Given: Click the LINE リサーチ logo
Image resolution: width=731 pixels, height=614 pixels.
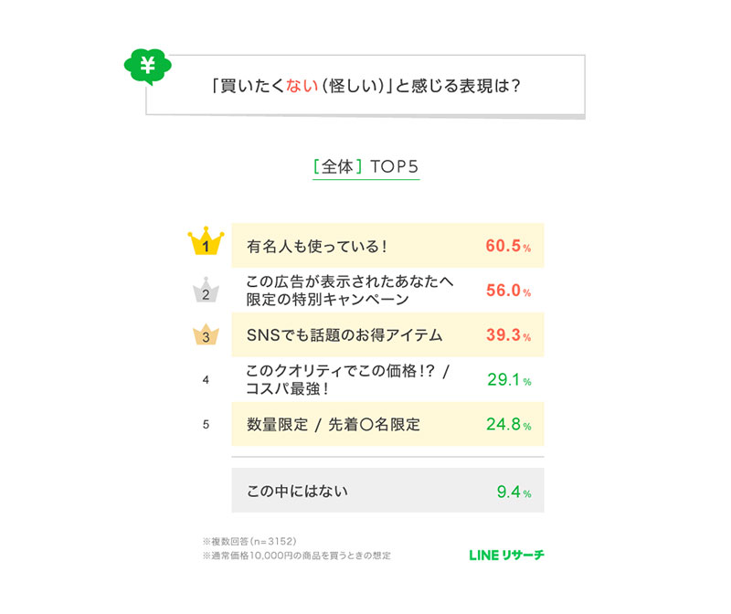Looking at the screenshot, I should (505, 555).
